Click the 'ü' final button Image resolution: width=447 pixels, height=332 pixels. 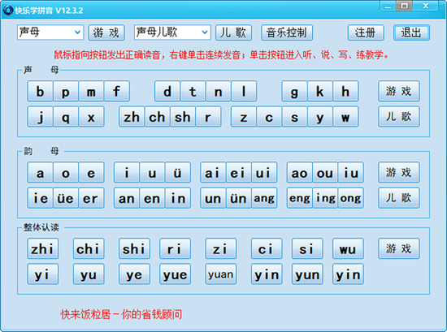tap(178, 173)
